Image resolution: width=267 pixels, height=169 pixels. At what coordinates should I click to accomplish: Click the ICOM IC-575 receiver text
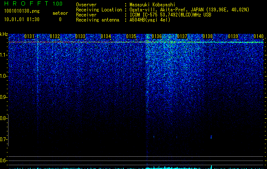pos(170,15)
